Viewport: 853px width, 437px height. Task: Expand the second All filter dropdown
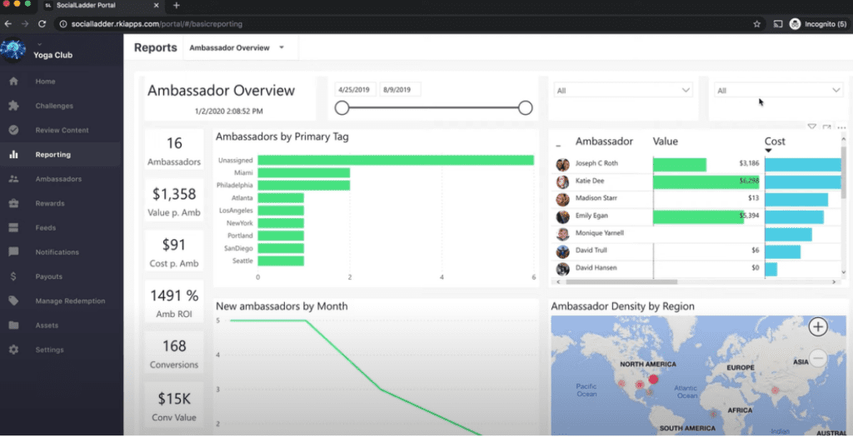[x=777, y=90]
